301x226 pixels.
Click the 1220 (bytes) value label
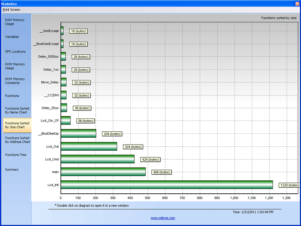coord(289,185)
